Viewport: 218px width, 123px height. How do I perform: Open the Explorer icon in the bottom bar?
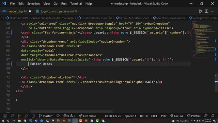(x=5, y=116)
